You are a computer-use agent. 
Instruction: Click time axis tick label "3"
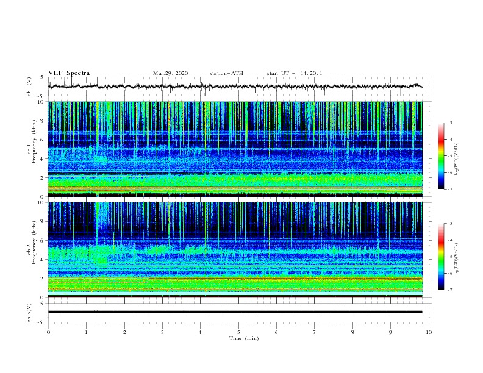click(x=162, y=332)
